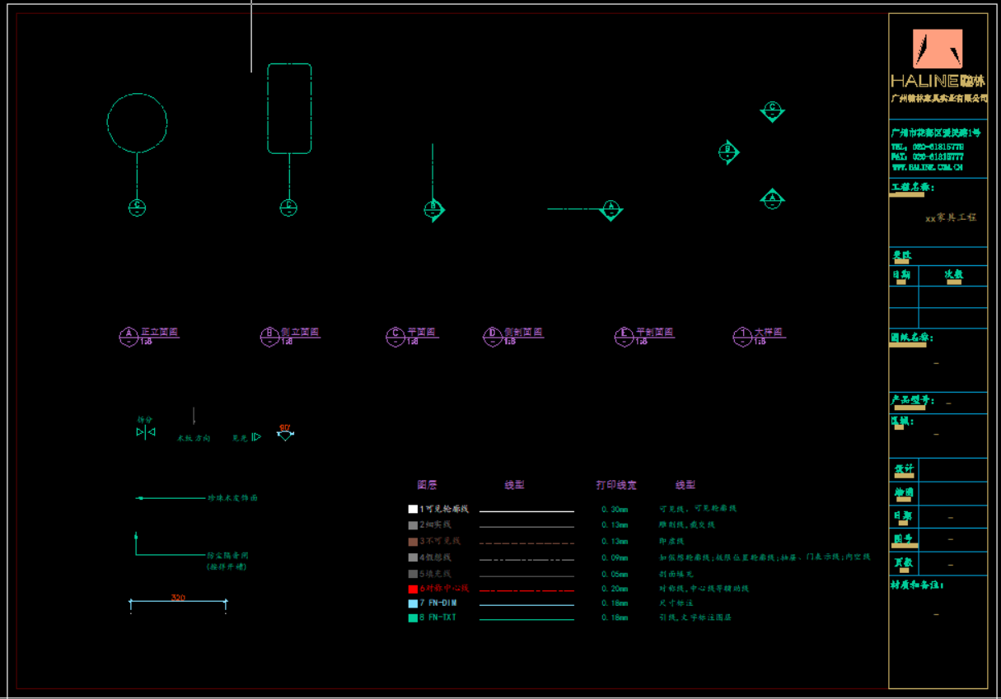This screenshot has width=1001, height=699.
Task: Select the upward-pointing A section arrow marker
Action: [772, 198]
